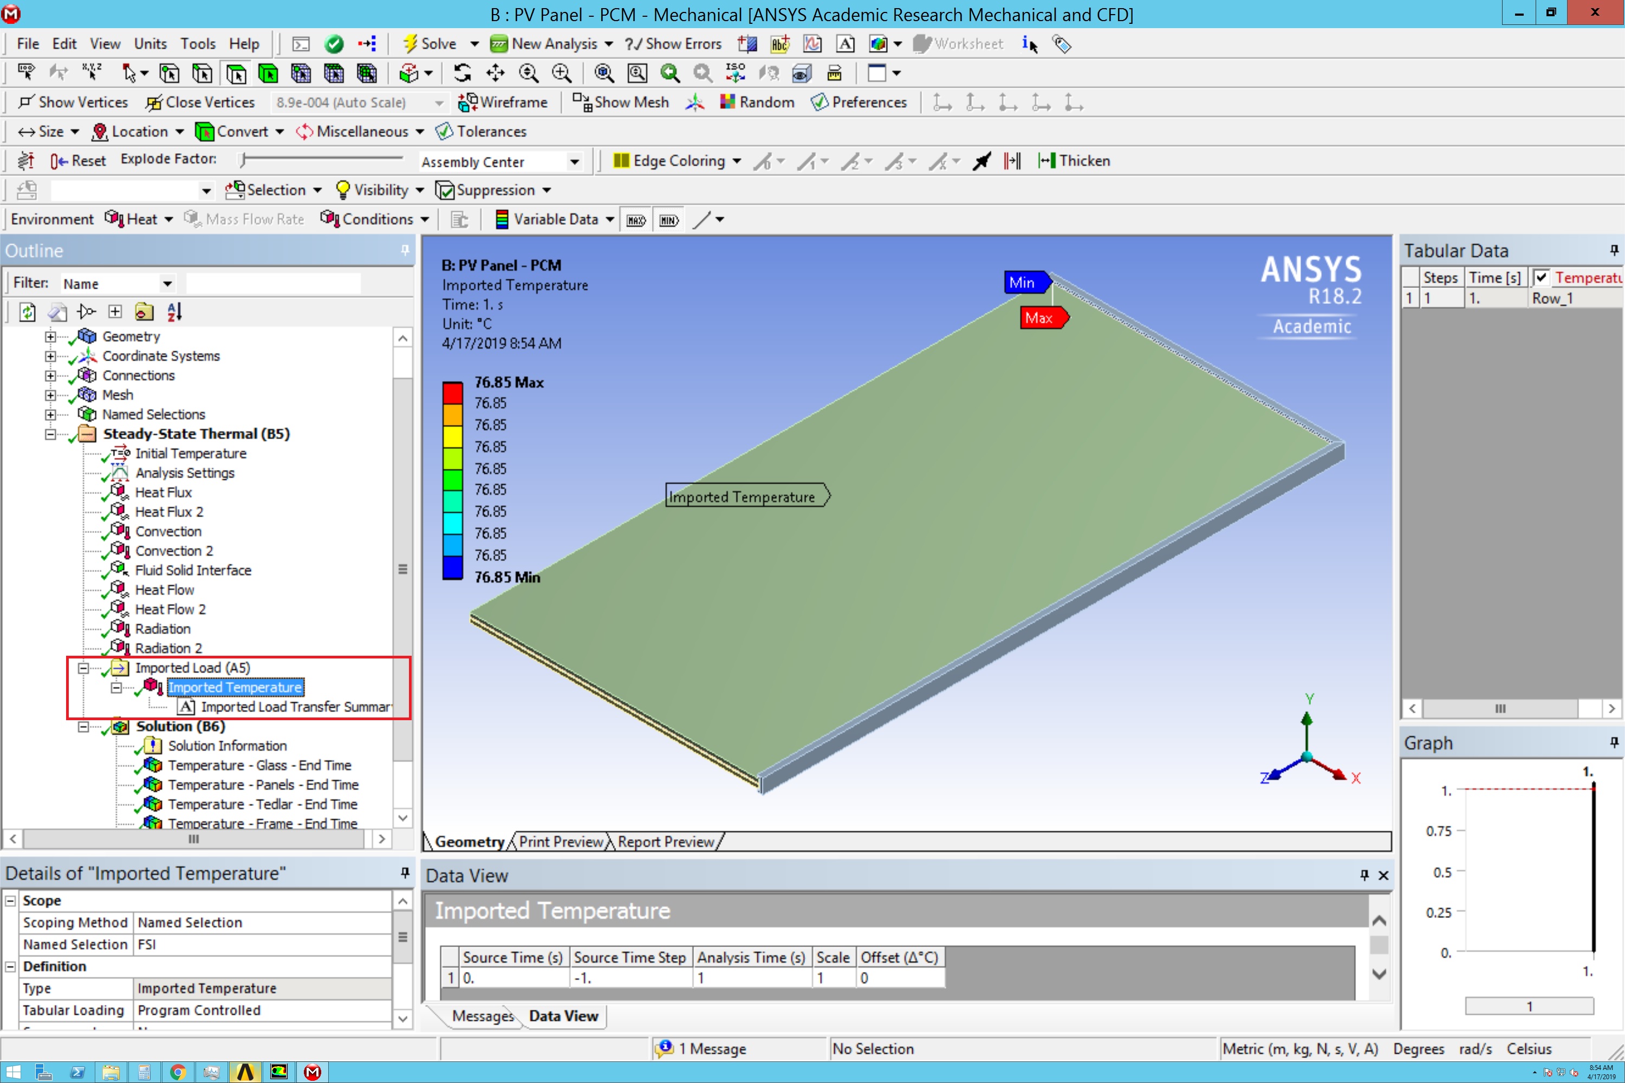Click the Max probe label icon

635,220
